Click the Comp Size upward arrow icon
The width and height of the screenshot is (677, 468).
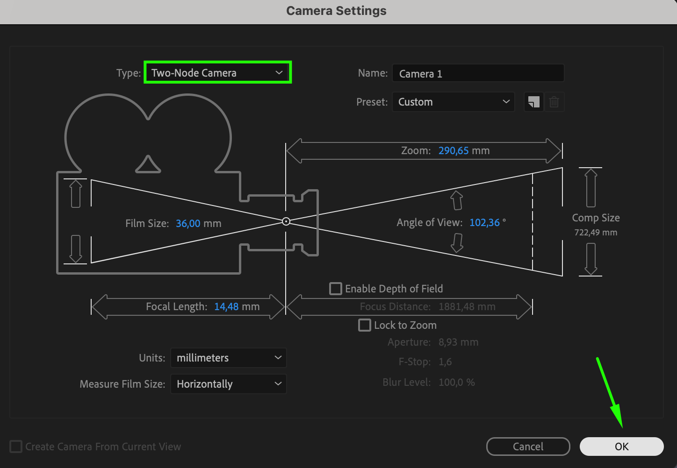click(591, 188)
